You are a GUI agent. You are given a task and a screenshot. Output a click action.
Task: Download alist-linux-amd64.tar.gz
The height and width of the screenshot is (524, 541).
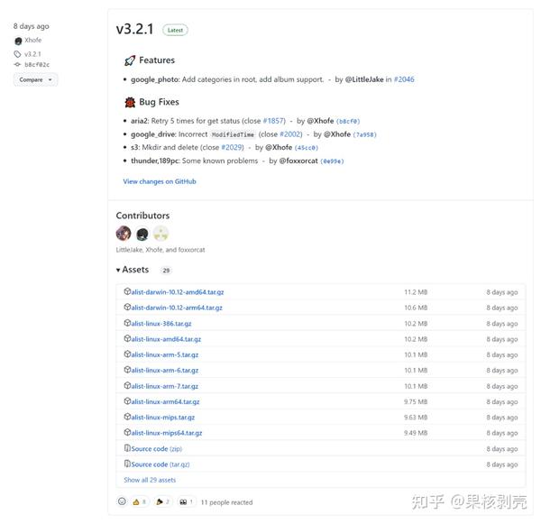click(166, 339)
